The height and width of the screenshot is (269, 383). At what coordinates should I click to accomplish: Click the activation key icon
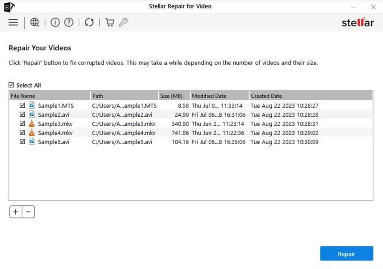[x=123, y=22]
